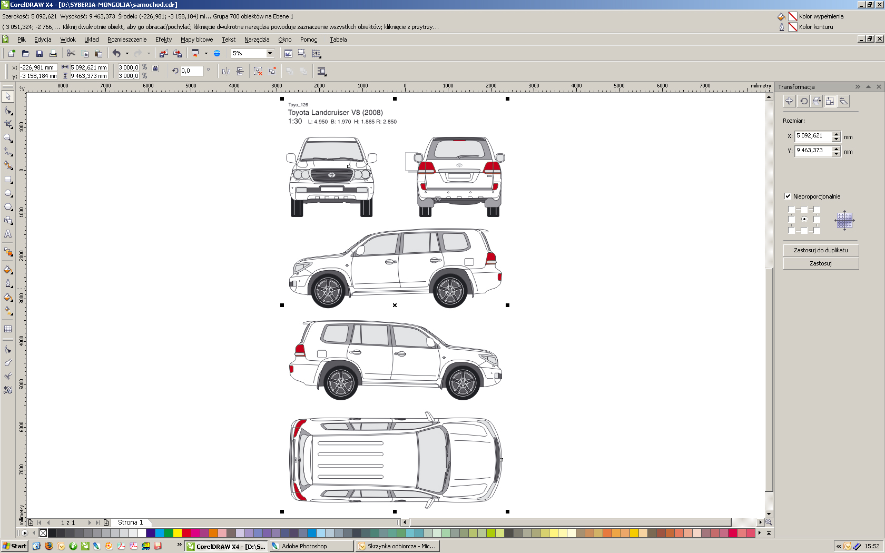Select the Freehand curve tool

click(8, 152)
